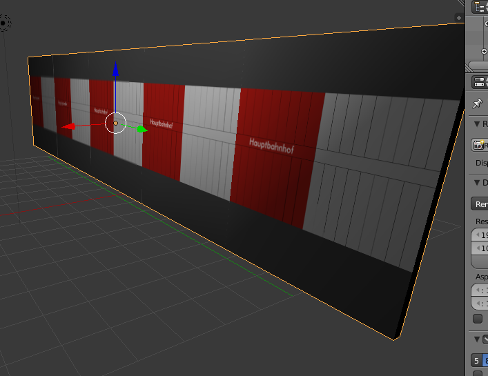
Task: Select 8 anti-aliasing samples
Action: click(x=485, y=361)
